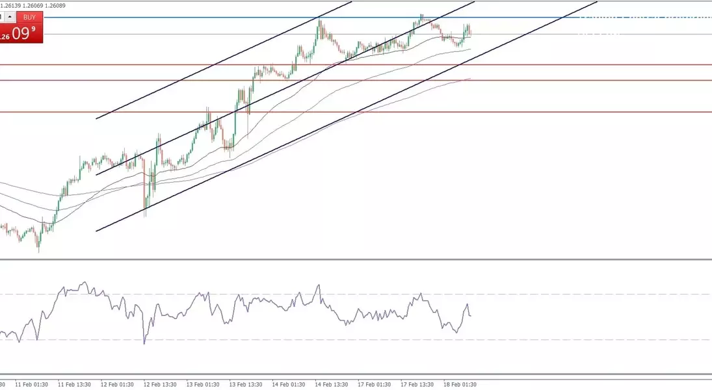Increase trade volume with the up arrow
The image size is (712, 390).
[10, 17]
